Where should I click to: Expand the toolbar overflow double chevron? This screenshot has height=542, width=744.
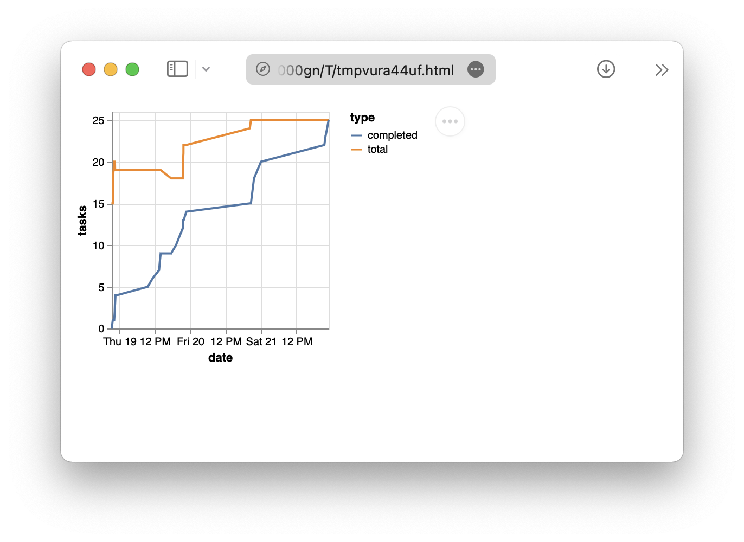coord(662,70)
